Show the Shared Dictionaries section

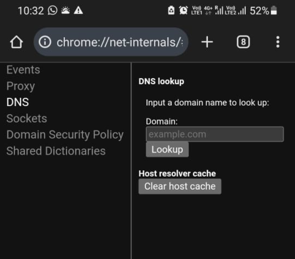point(56,151)
